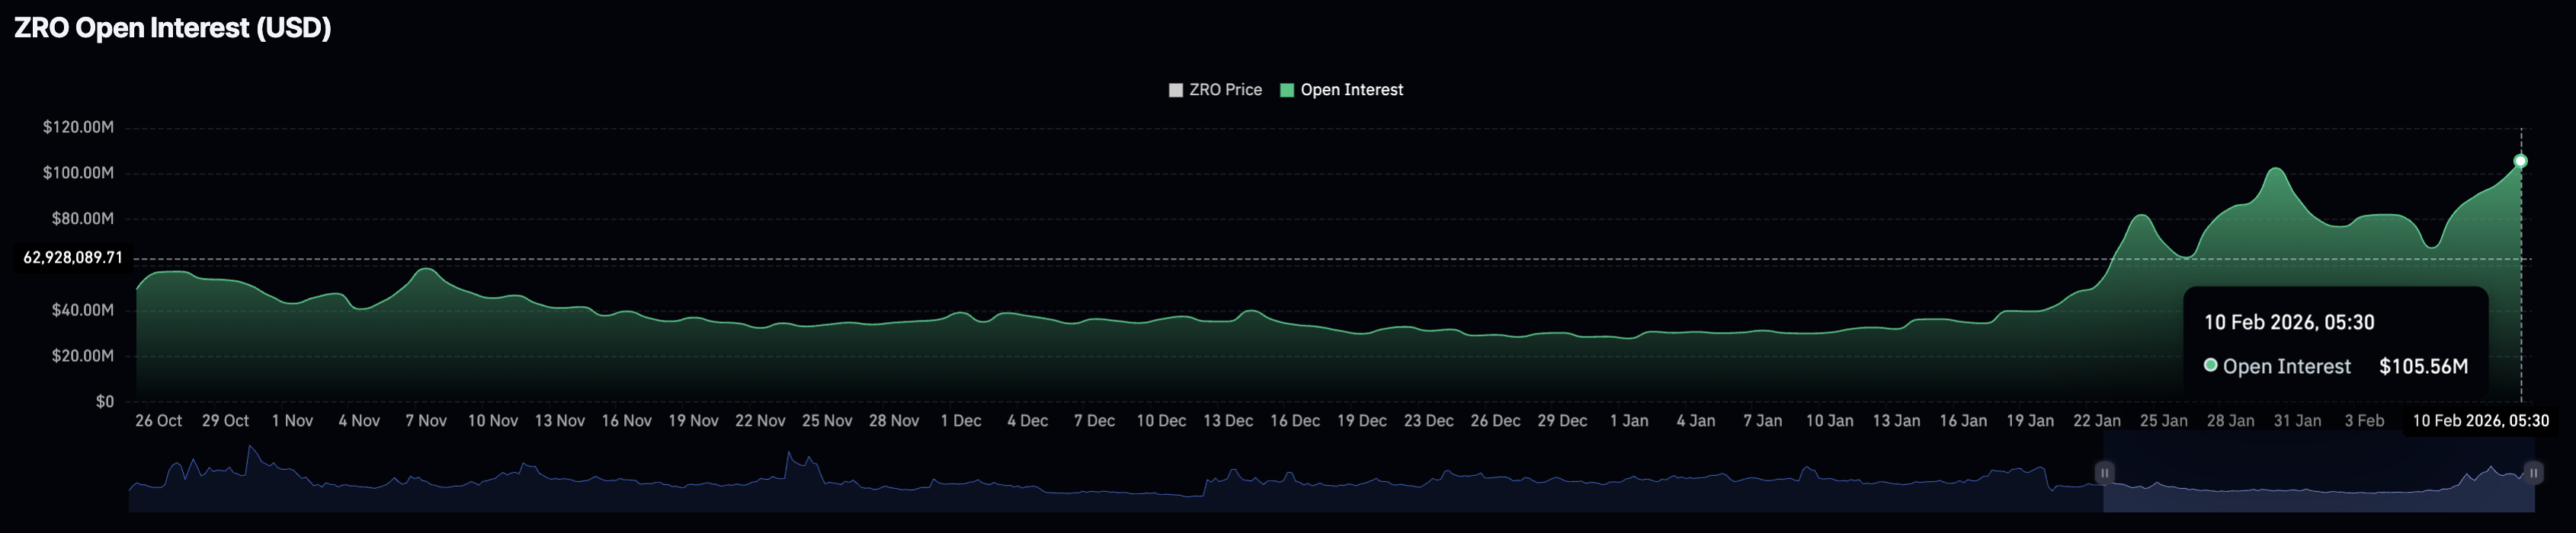Click the 10 Feb 2026, 05:30 axis label

point(2480,421)
